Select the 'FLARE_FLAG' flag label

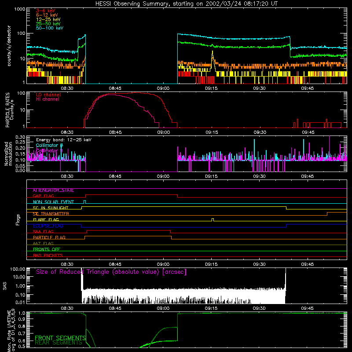pyautogui.click(x=46, y=220)
